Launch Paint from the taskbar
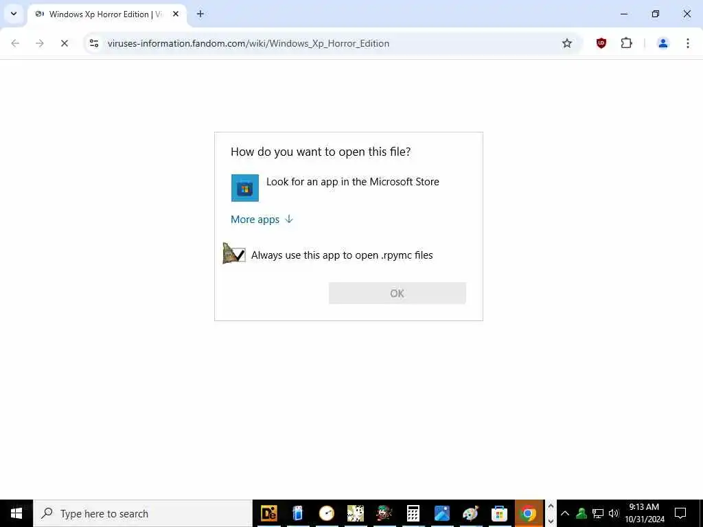Image resolution: width=703 pixels, height=527 pixels. tap(470, 513)
